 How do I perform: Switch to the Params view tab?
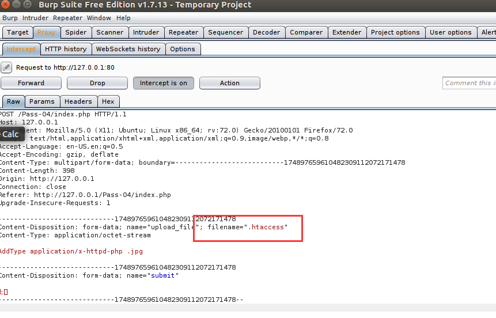pyautogui.click(x=41, y=101)
